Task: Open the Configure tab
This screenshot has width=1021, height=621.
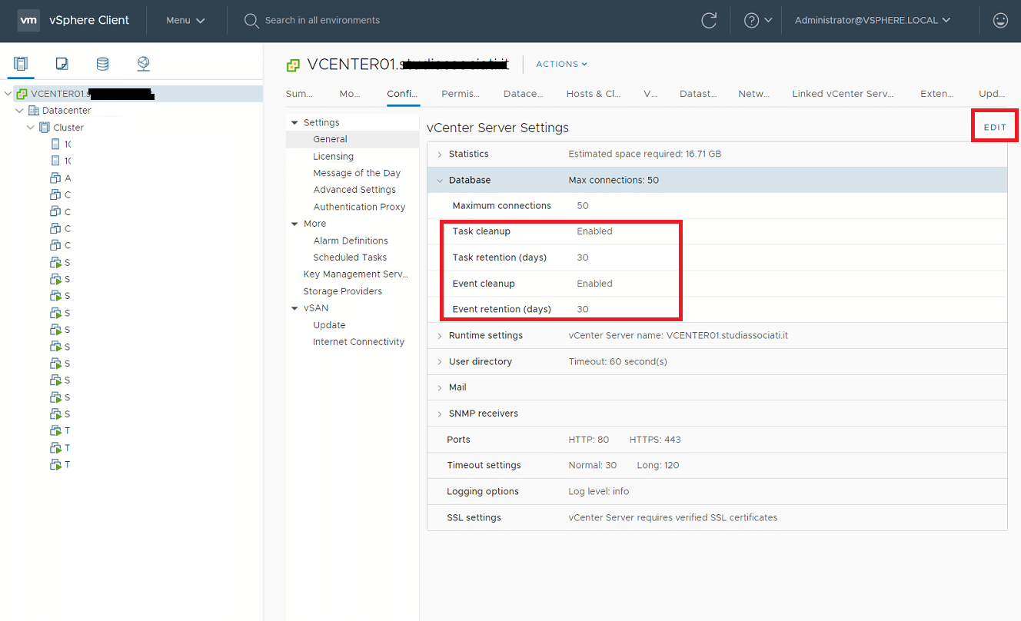Action: pos(403,94)
